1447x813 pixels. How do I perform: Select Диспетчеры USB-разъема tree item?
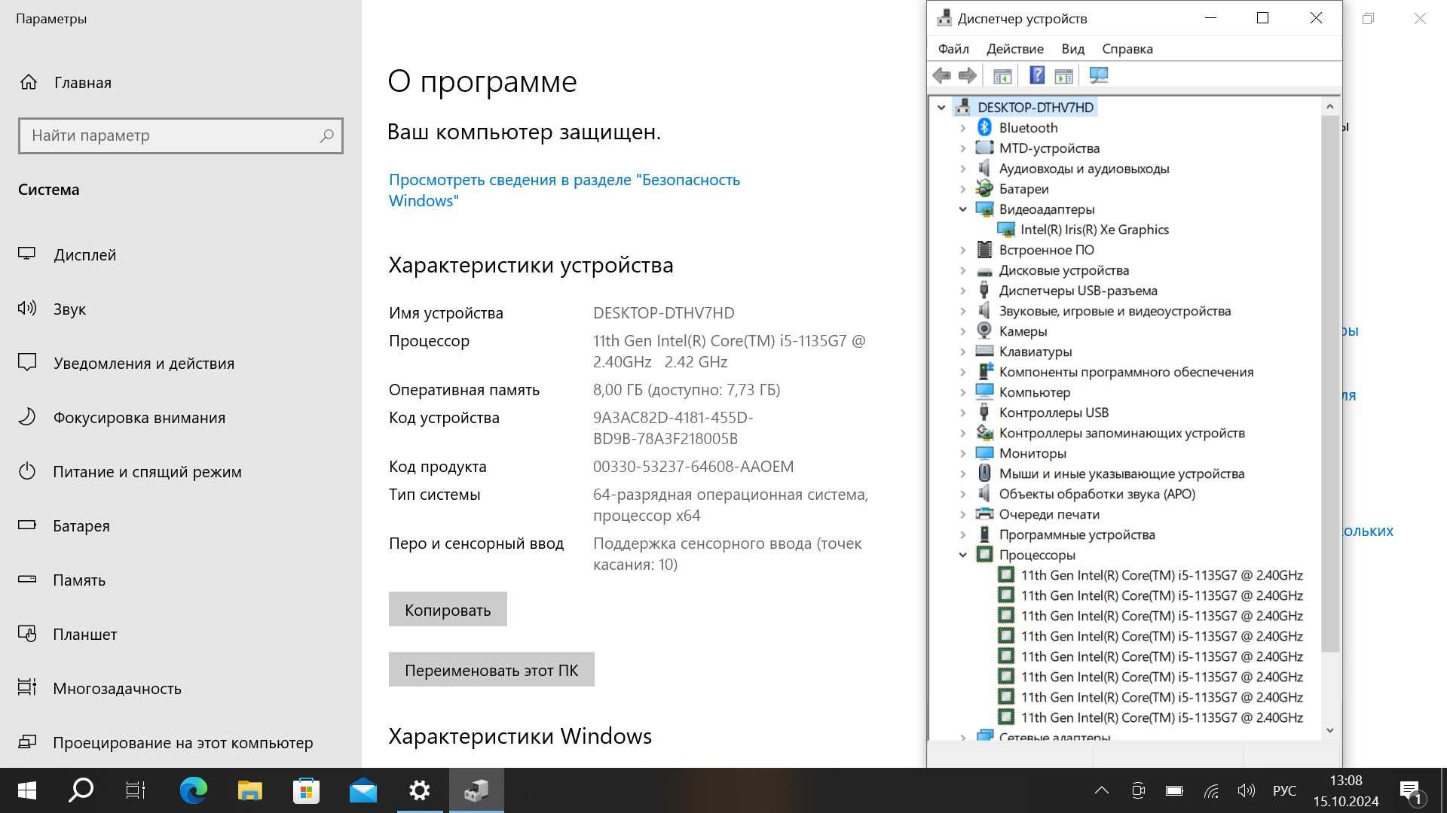pyautogui.click(x=1078, y=291)
